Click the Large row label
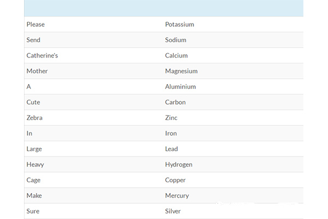This screenshot has width=328, height=219. coord(34,149)
